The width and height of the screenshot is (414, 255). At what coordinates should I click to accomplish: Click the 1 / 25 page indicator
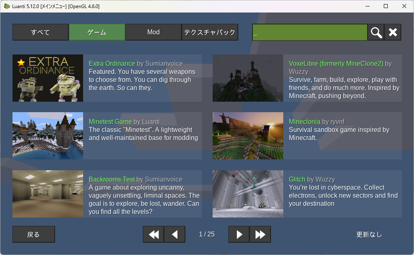click(x=207, y=234)
